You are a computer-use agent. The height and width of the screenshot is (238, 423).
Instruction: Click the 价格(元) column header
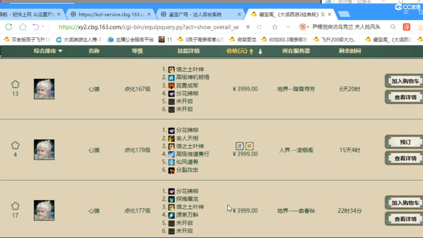tap(237, 51)
